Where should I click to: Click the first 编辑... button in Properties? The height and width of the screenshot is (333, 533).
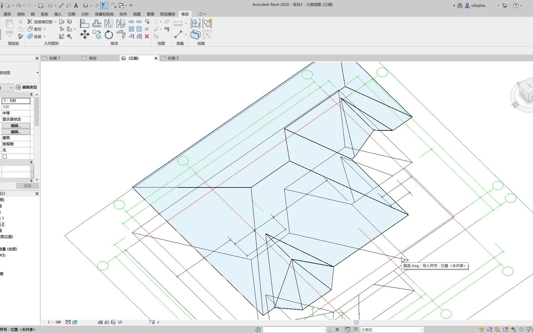16,125
